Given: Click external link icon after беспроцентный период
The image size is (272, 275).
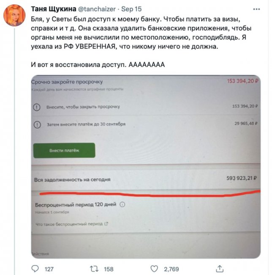Looking at the screenshot, I should point(106,224).
